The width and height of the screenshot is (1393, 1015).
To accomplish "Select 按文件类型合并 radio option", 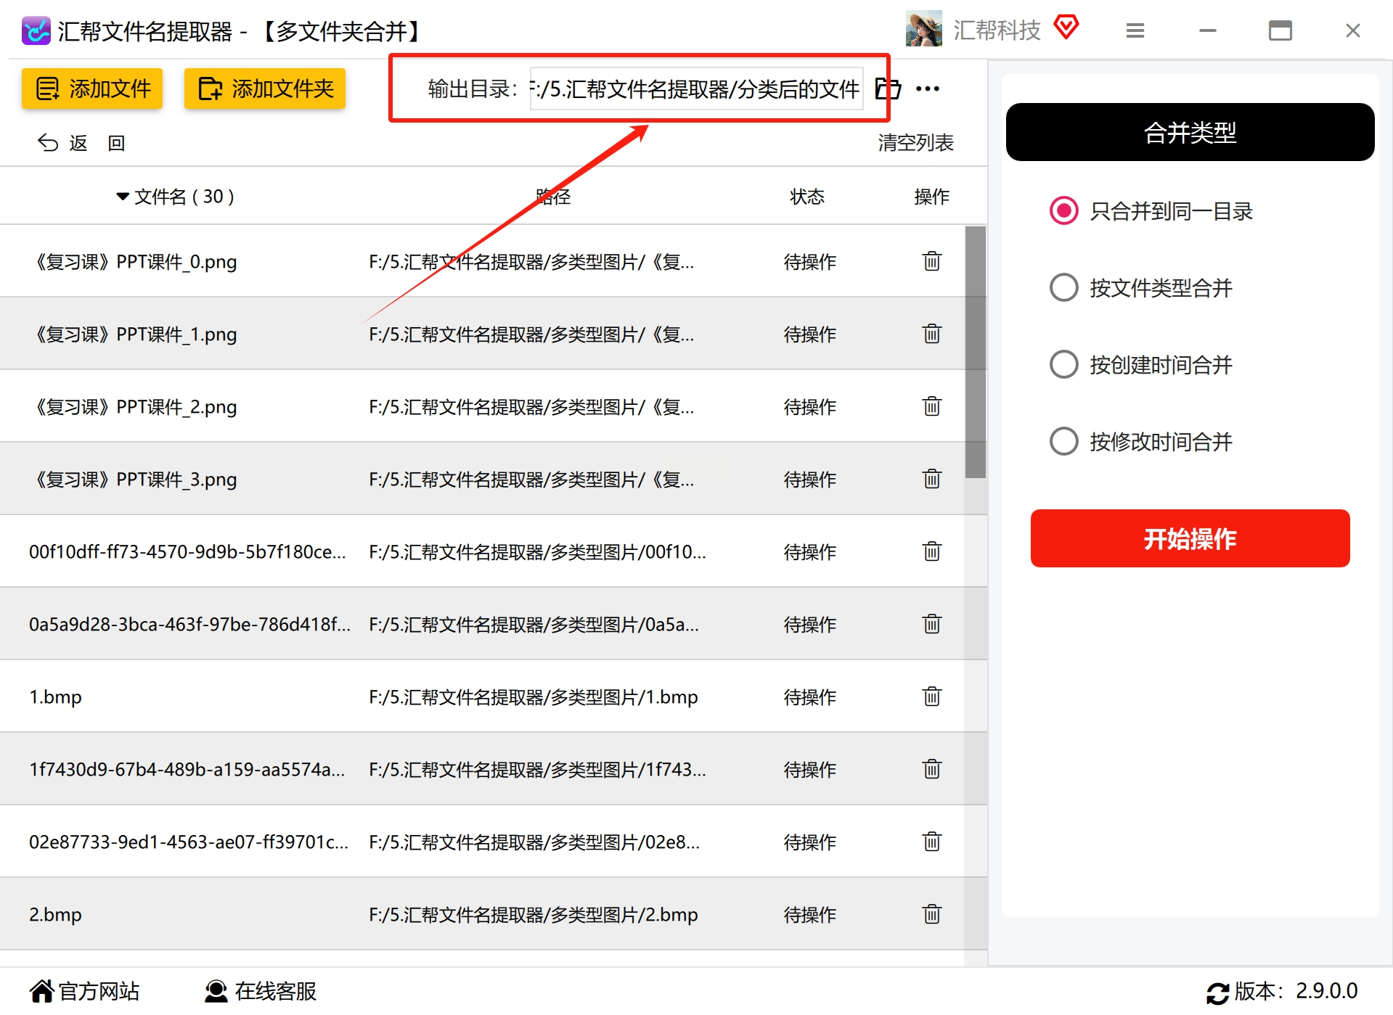I will 1063,288.
